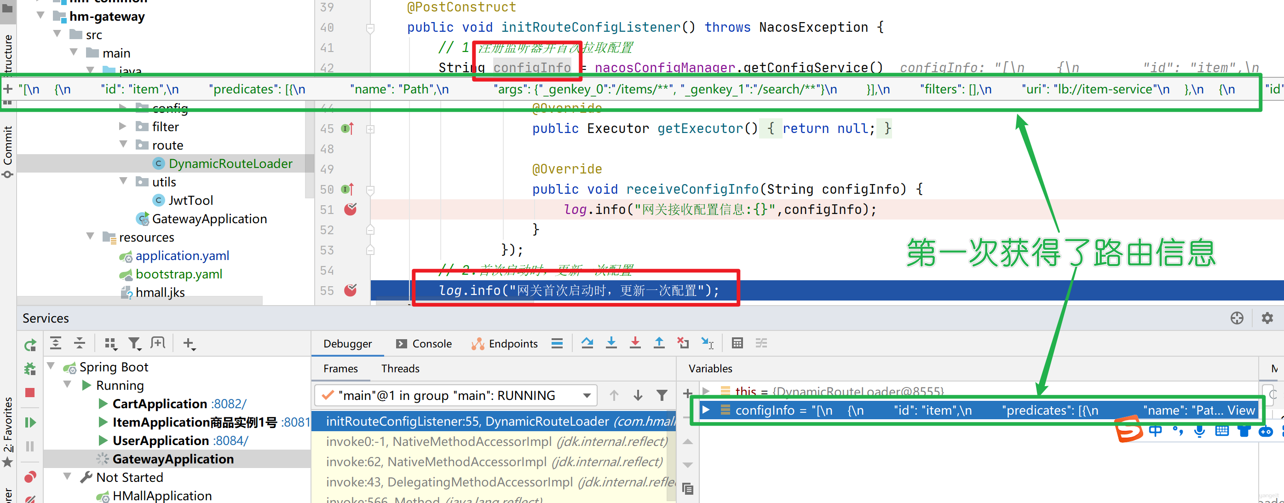Open Services panel settings gear

[x=1267, y=318]
